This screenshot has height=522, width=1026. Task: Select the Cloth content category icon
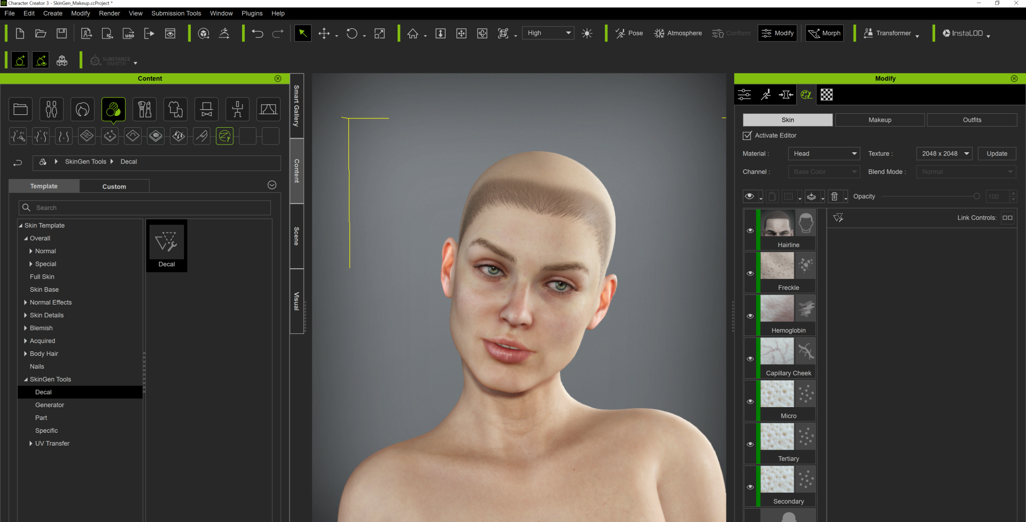click(x=175, y=109)
